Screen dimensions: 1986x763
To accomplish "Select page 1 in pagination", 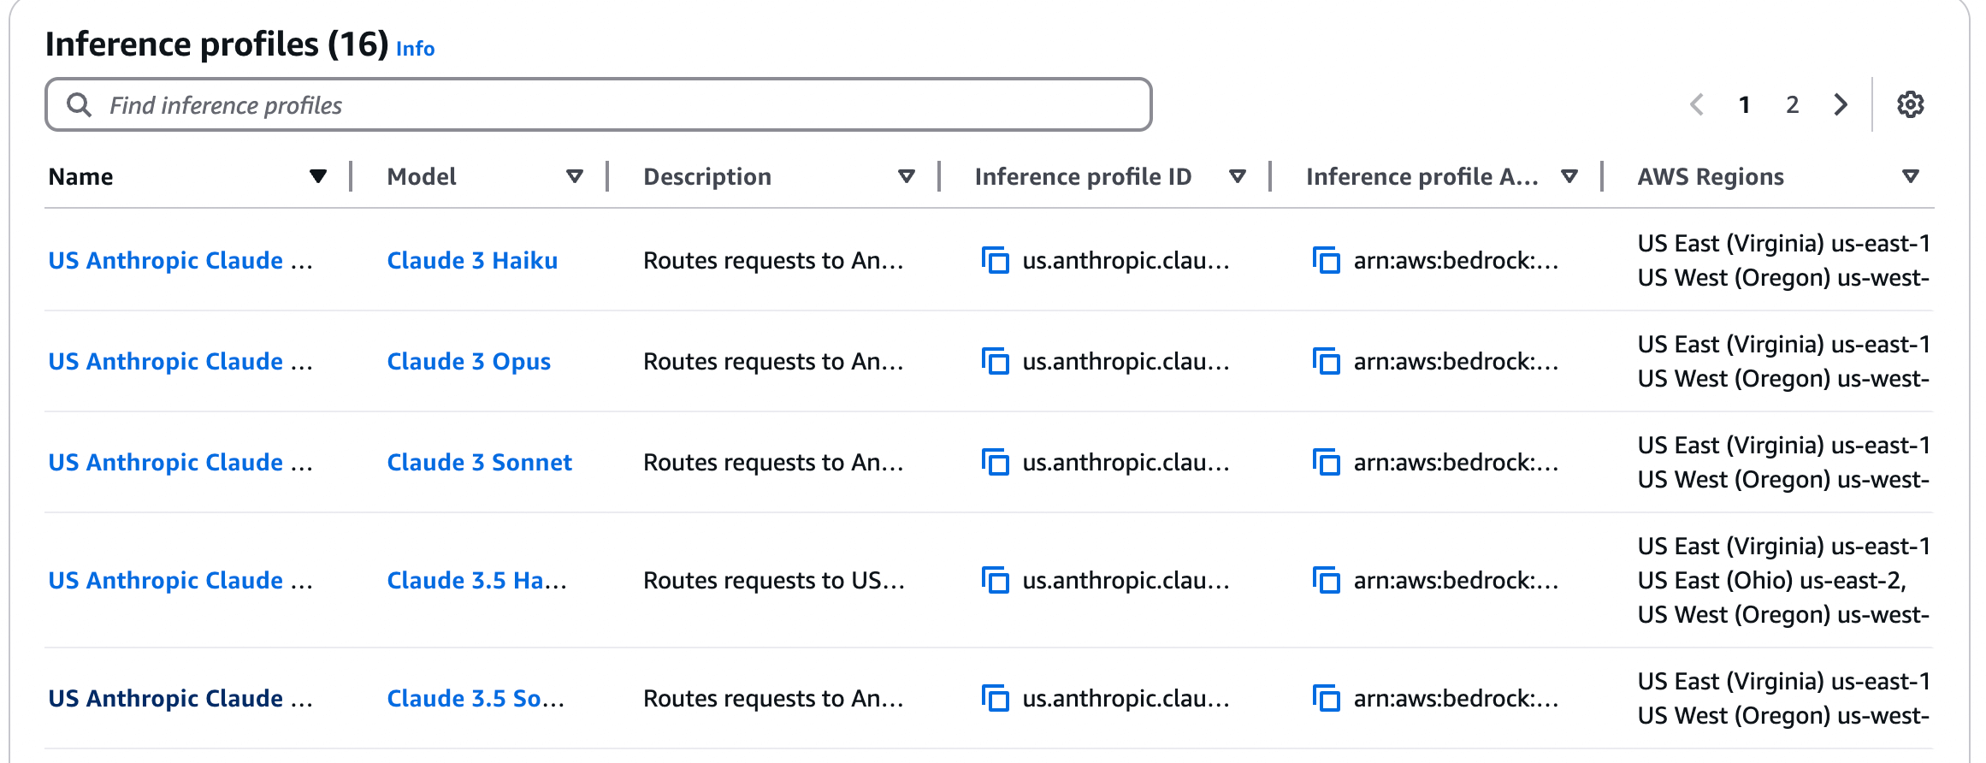I will coord(1744,104).
